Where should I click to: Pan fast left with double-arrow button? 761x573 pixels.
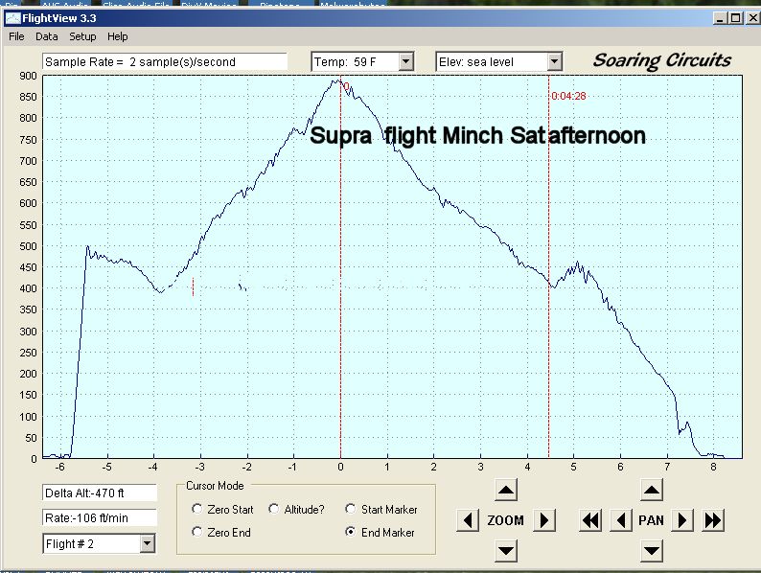tap(590, 520)
